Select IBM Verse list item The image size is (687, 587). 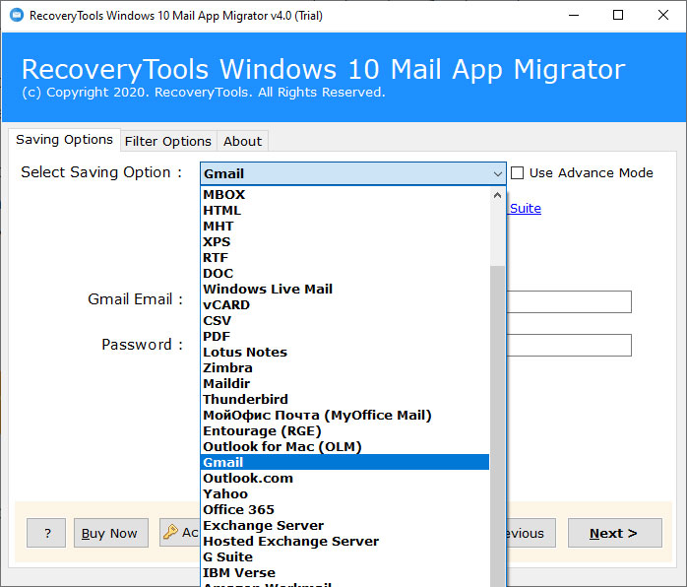(345, 573)
